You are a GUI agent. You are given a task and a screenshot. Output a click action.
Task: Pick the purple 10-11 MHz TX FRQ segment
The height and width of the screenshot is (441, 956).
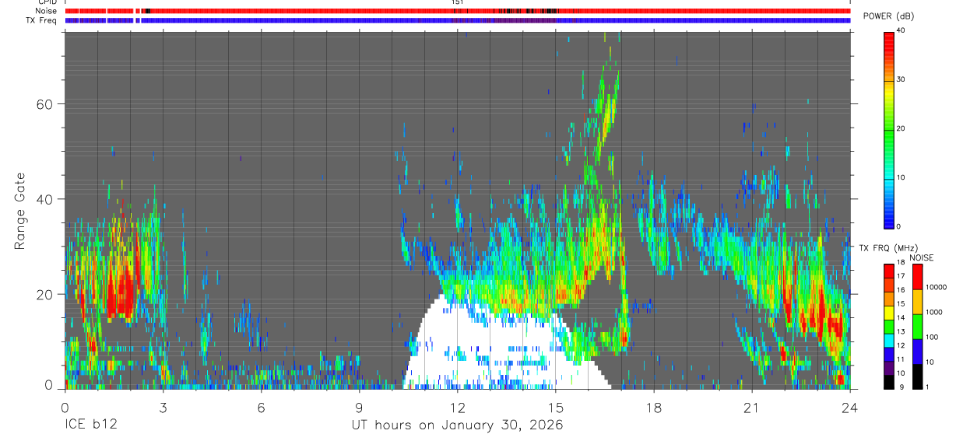coord(889,368)
